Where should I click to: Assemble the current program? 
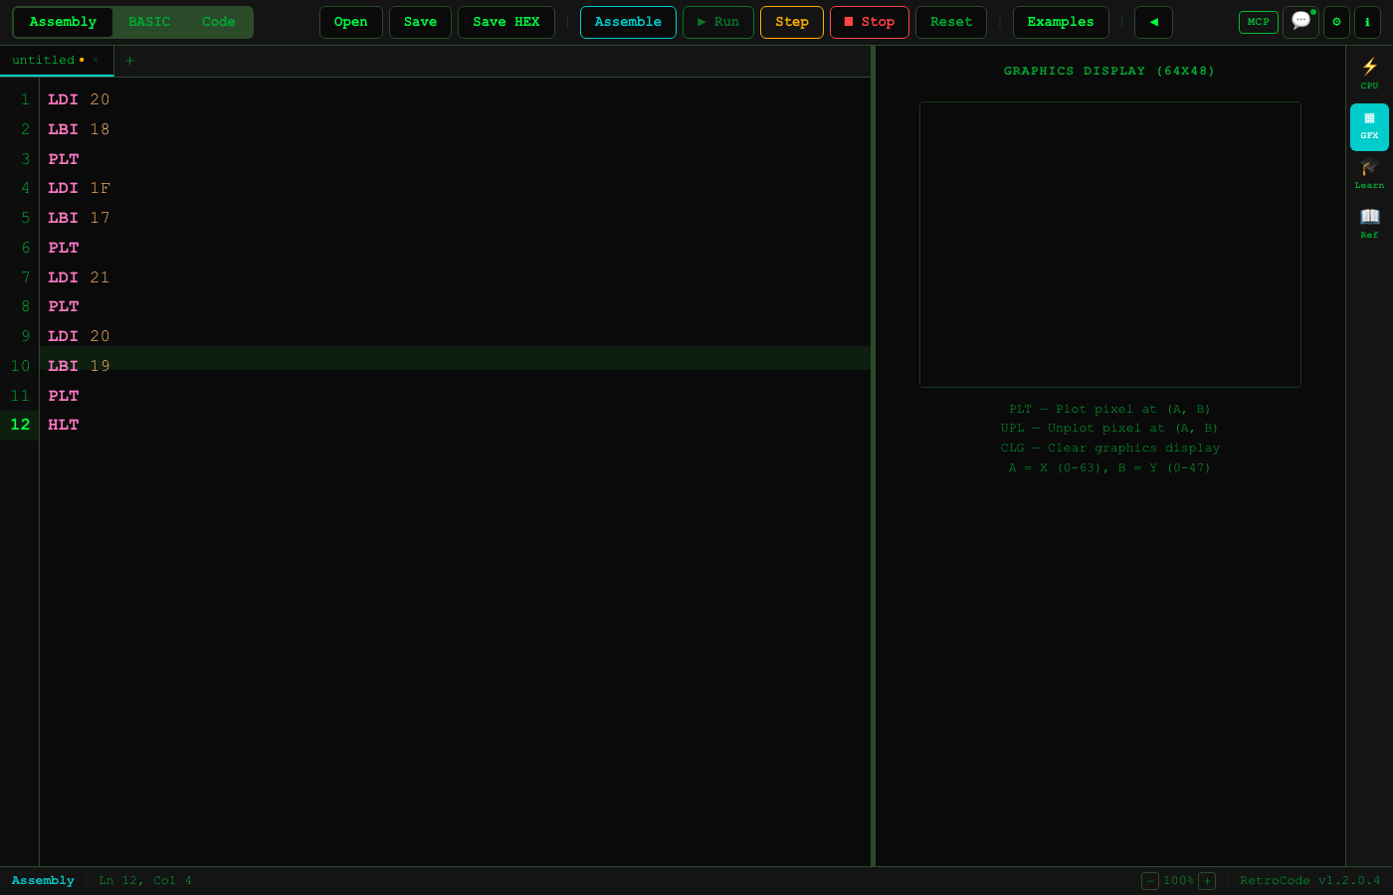pos(628,21)
